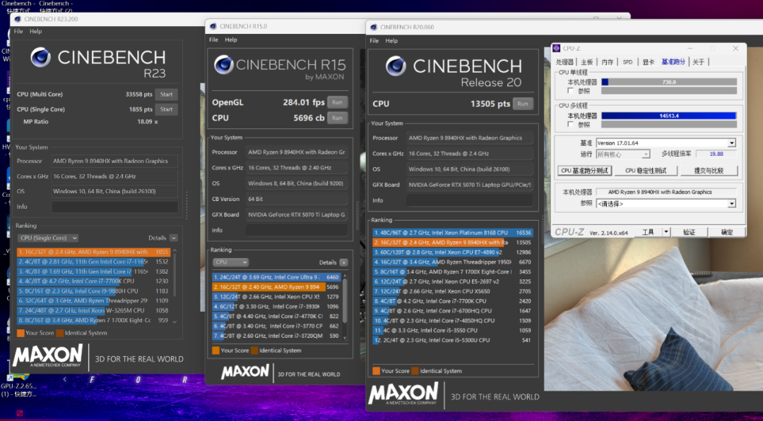763x421 pixels.
Task: Open the CPU ranking dropdown in R15
Action: [x=230, y=262]
